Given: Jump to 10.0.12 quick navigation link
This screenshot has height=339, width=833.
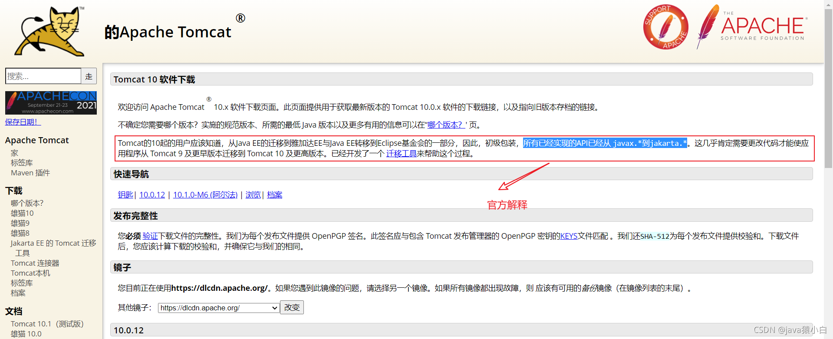Looking at the screenshot, I should (x=152, y=195).
